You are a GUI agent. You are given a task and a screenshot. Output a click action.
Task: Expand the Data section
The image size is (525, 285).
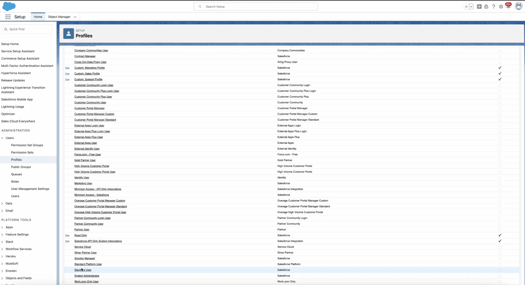[2, 203]
